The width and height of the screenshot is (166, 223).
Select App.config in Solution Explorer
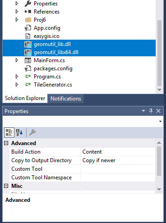(47, 28)
